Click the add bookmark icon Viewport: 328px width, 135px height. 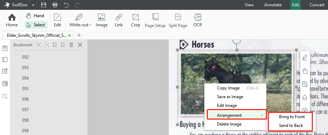point(55,45)
